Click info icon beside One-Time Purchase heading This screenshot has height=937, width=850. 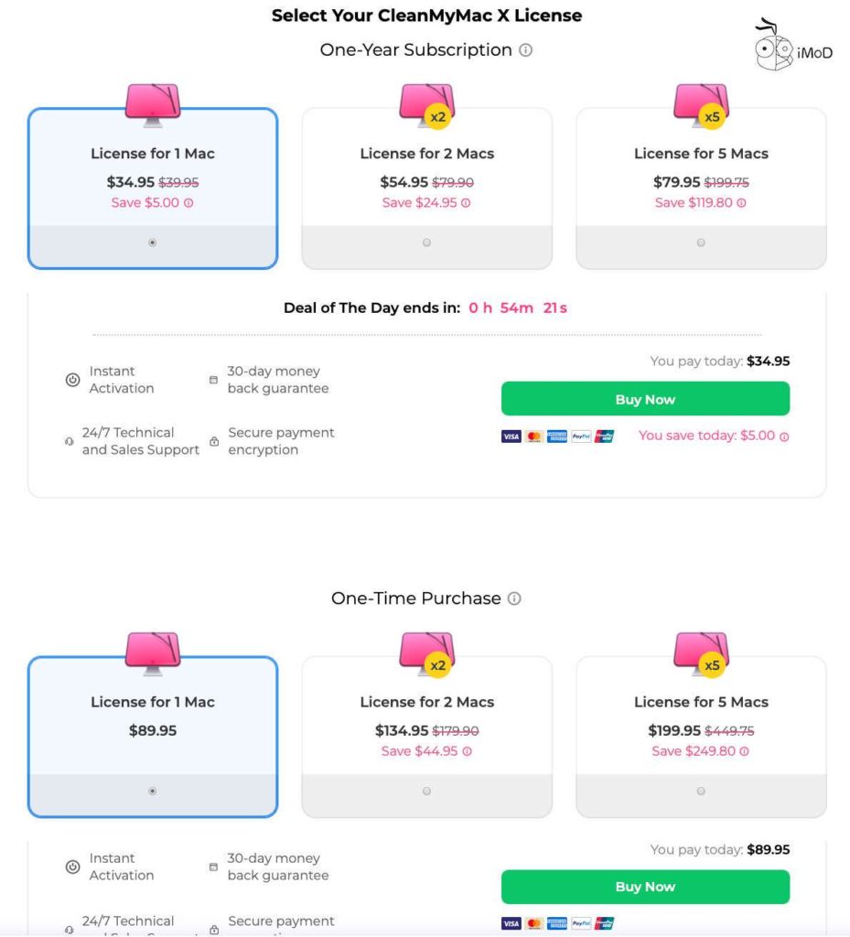pos(514,598)
